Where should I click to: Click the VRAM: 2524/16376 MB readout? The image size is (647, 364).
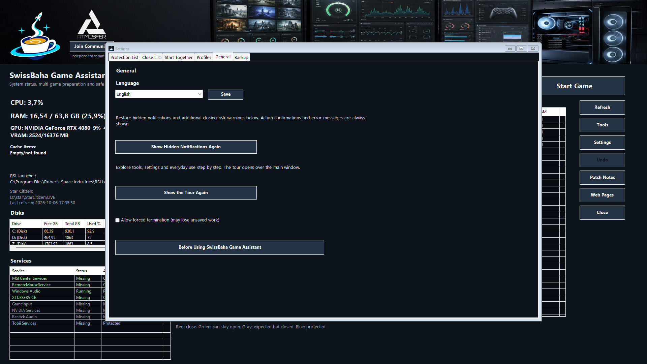[x=39, y=135]
